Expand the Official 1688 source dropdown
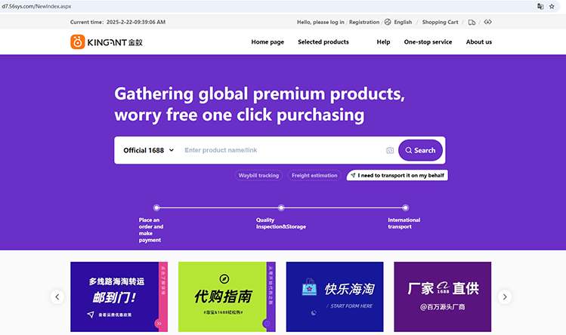Screen dimensions: 566x335 pos(149,150)
